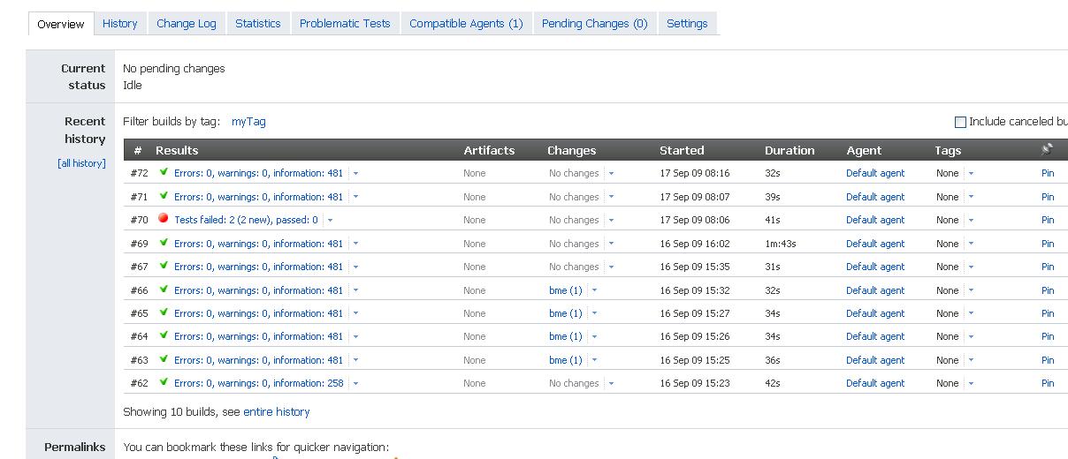Screen dimensions: 1068x459
Task: Click the Started column header
Action: click(682, 150)
